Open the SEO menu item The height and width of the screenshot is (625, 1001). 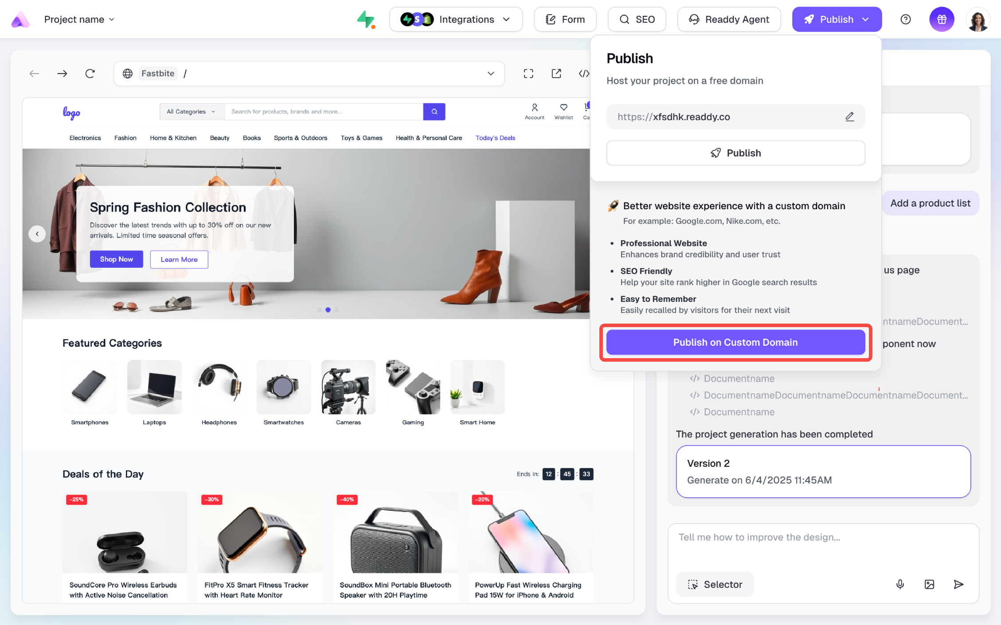click(x=637, y=20)
